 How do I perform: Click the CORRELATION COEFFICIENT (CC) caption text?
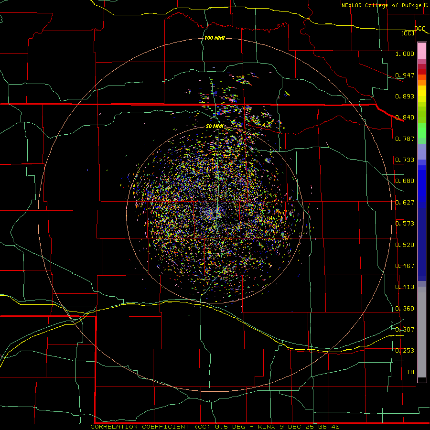[150, 427]
